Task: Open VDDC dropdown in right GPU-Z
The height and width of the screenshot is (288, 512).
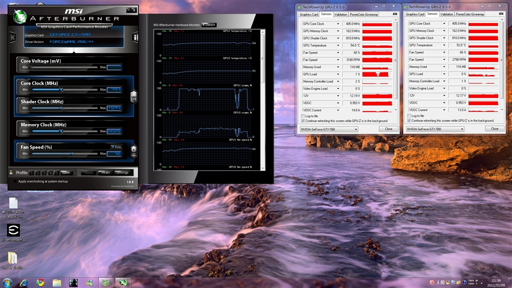Action: 444,102
